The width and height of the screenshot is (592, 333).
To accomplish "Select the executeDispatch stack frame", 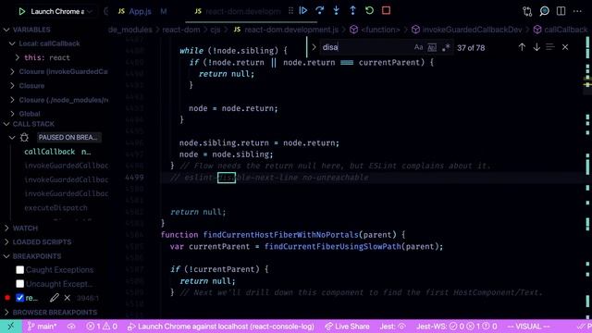I will [55, 207].
